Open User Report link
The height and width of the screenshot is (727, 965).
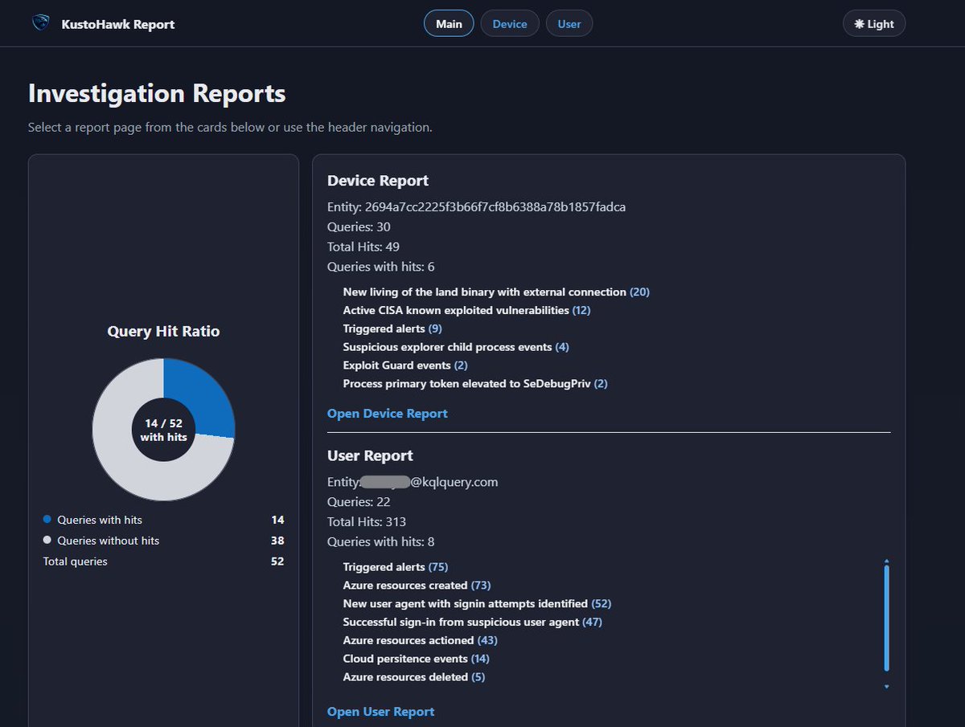point(381,712)
